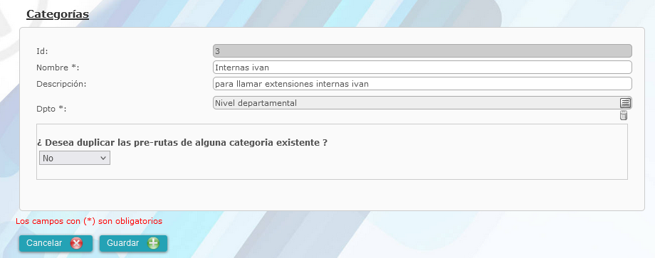Click the duplicate pre-rutas question text
655x258 pixels.
click(182, 142)
